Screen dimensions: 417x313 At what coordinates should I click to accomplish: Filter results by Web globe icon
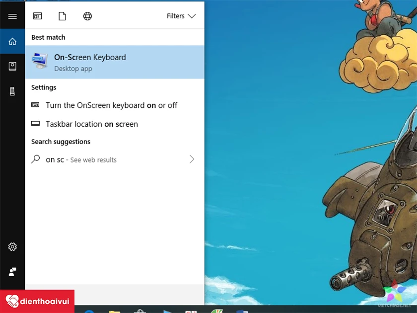(x=87, y=16)
